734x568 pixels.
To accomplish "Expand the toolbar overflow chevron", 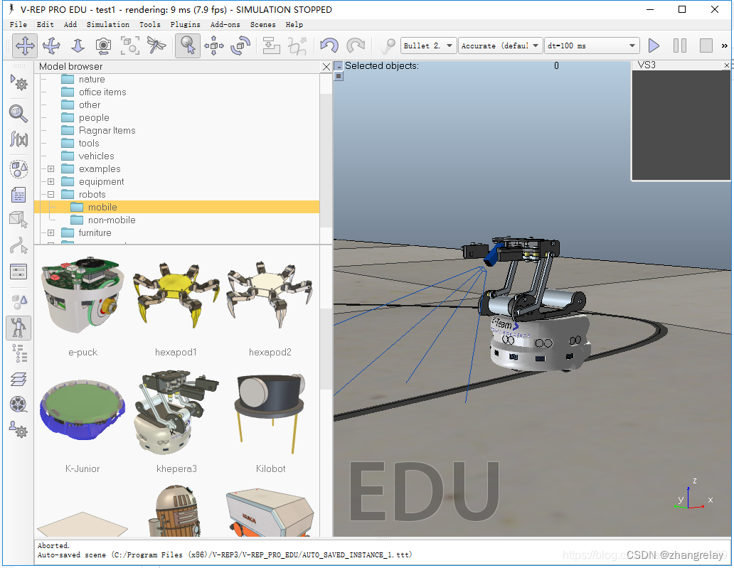I will click(725, 45).
